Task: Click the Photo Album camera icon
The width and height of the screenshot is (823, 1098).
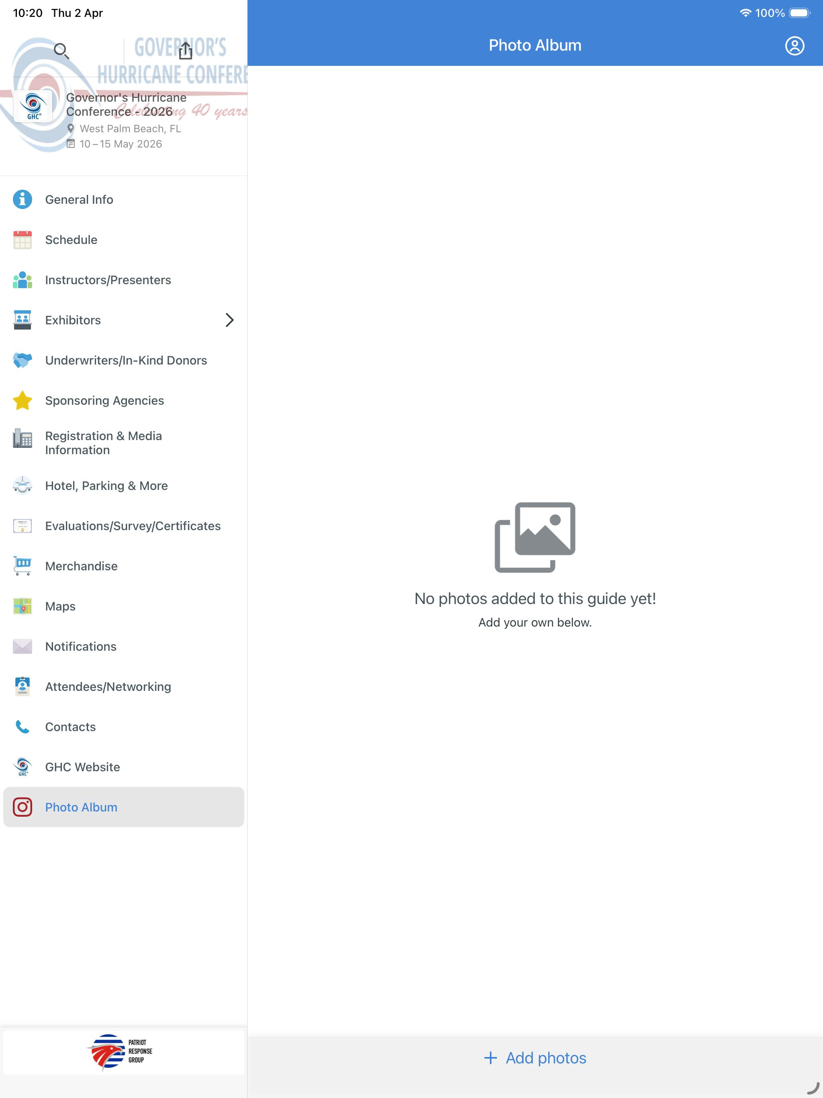Action: [x=23, y=807]
